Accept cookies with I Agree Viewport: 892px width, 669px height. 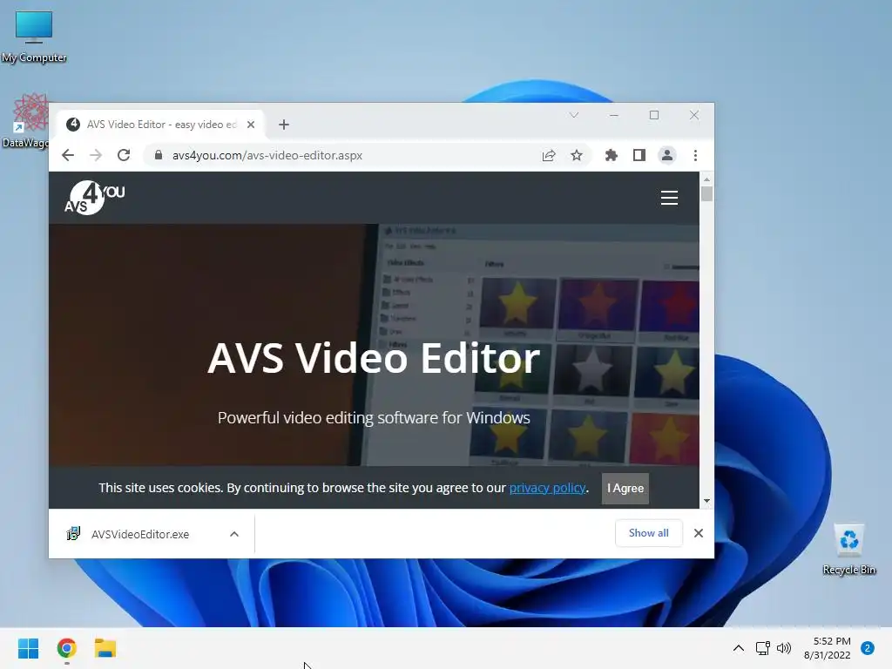(x=625, y=488)
